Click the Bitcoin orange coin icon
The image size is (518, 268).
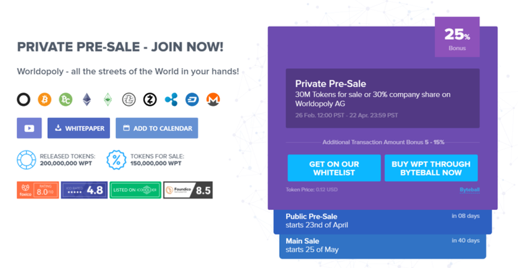click(x=45, y=99)
